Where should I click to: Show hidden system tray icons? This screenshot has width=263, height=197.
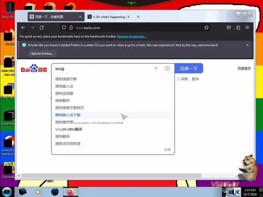click(224, 192)
